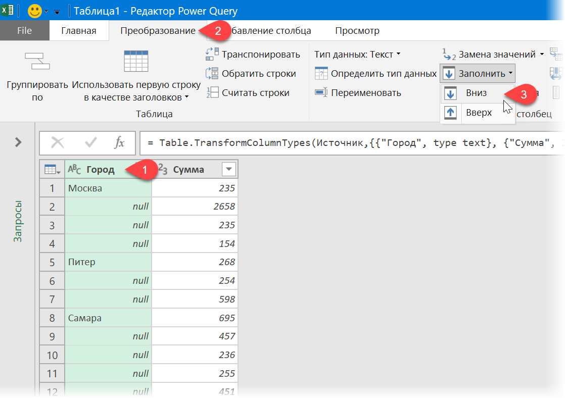Click Переименовать button
This screenshot has width=565, height=398.
pos(357,92)
